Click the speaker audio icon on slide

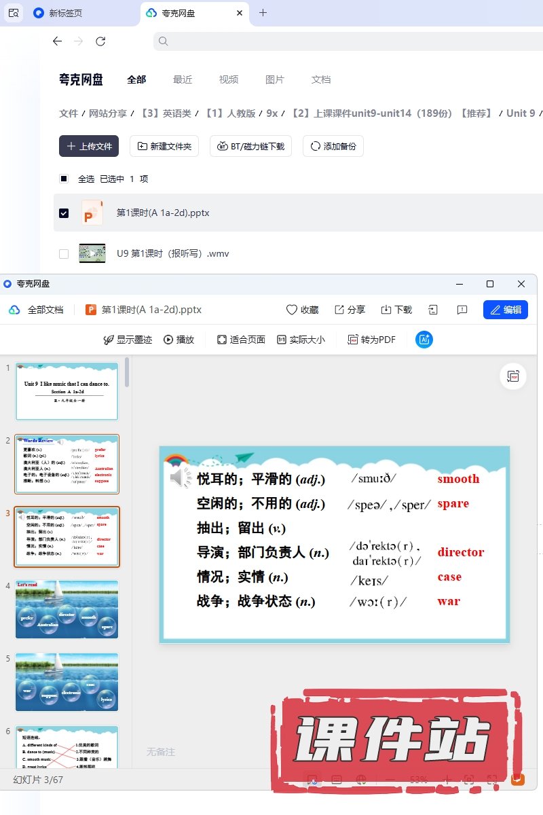(181, 478)
